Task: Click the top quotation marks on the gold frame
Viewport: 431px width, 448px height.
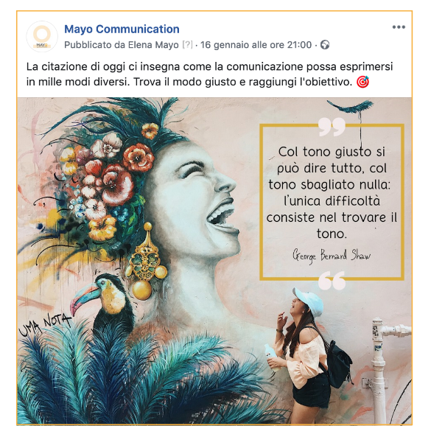Action: (x=332, y=126)
